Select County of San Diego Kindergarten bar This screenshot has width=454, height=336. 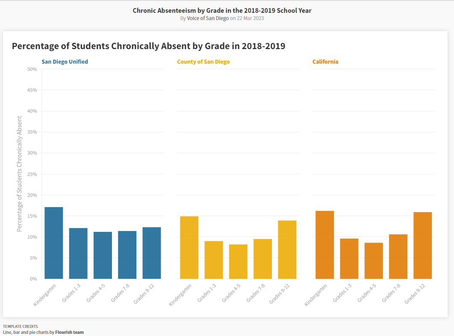click(x=189, y=248)
